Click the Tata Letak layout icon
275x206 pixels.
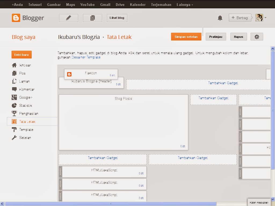pyautogui.click(x=14, y=122)
